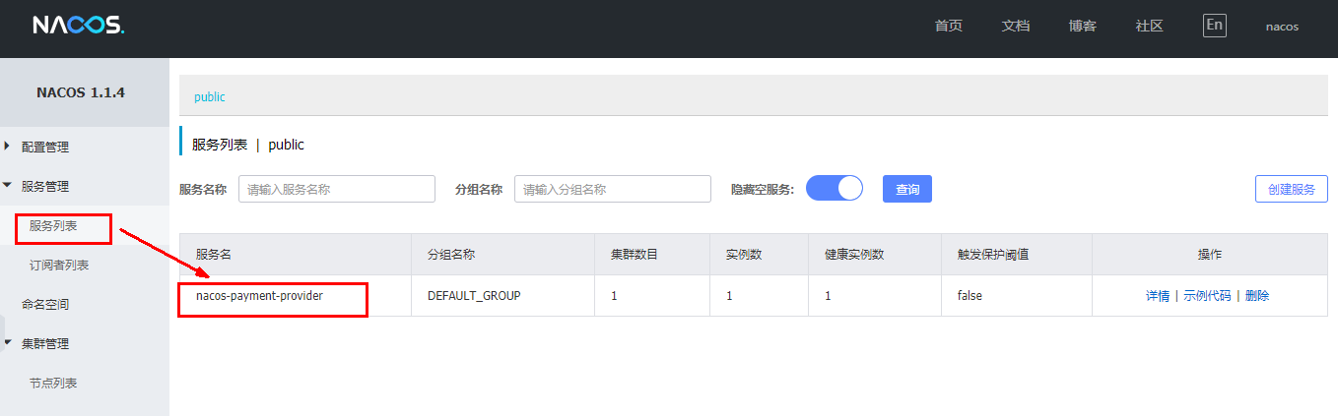Open 示例代码 for nacos-payment-provider
Viewport: 1338px width, 416px height.
[1207, 295]
